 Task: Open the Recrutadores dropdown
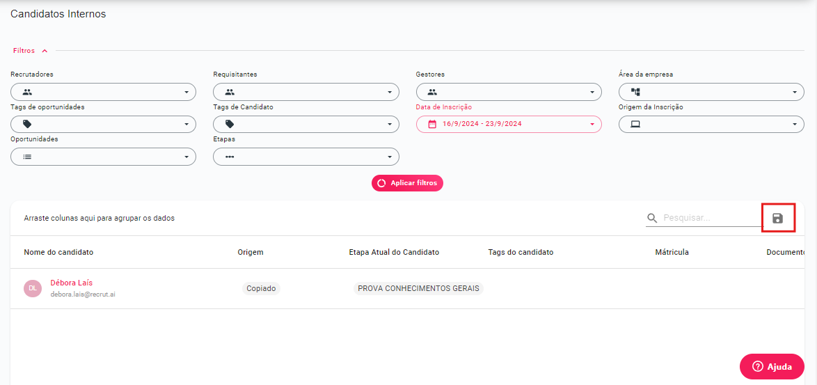point(186,92)
